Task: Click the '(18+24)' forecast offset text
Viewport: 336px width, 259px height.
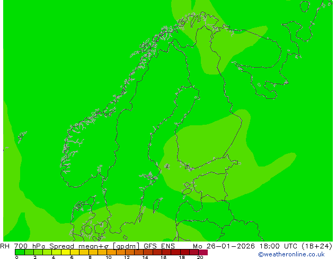Action: coord(317,246)
